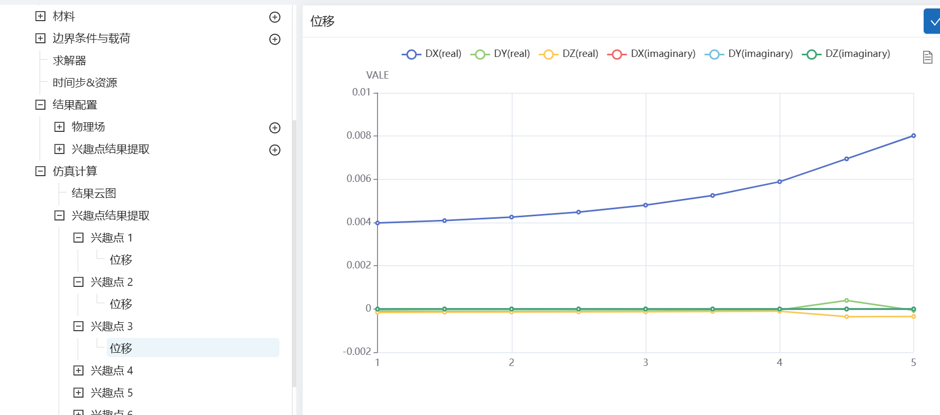Collapse the 仿真计算 tree node
Screen dimensions: 940x415
(x=41, y=171)
